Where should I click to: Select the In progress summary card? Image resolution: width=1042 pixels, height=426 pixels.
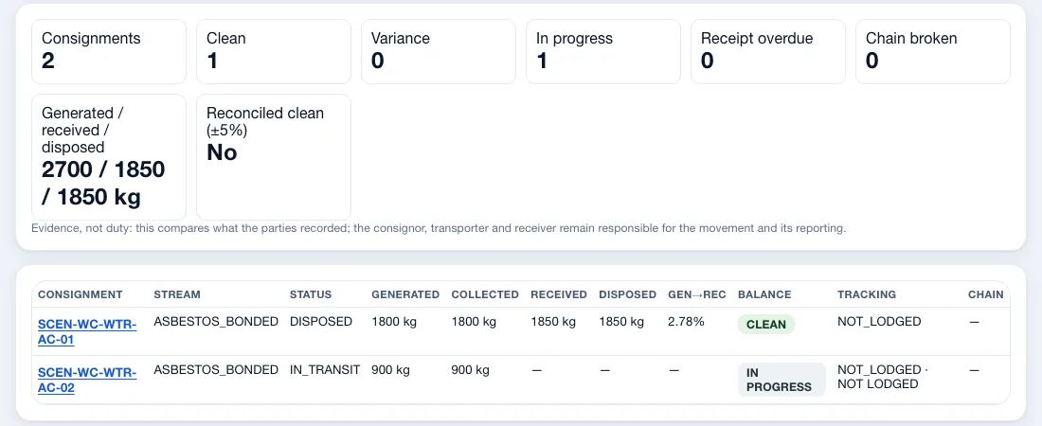point(603,51)
